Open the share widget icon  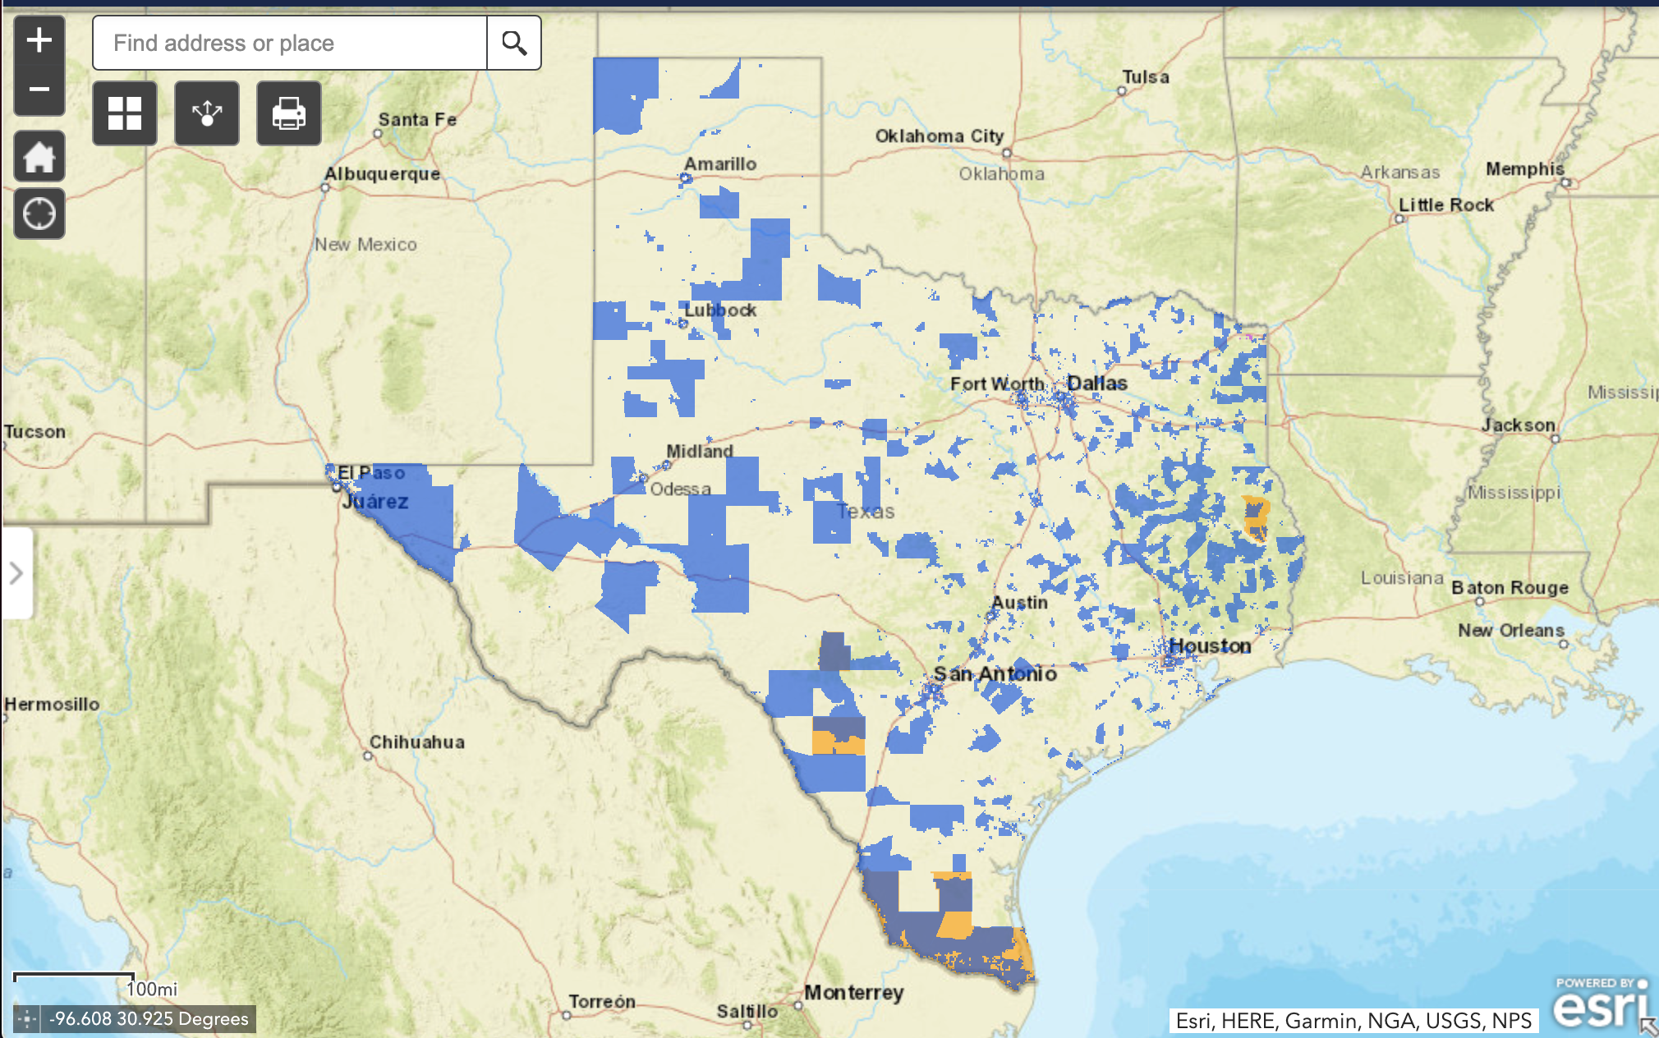(x=207, y=113)
